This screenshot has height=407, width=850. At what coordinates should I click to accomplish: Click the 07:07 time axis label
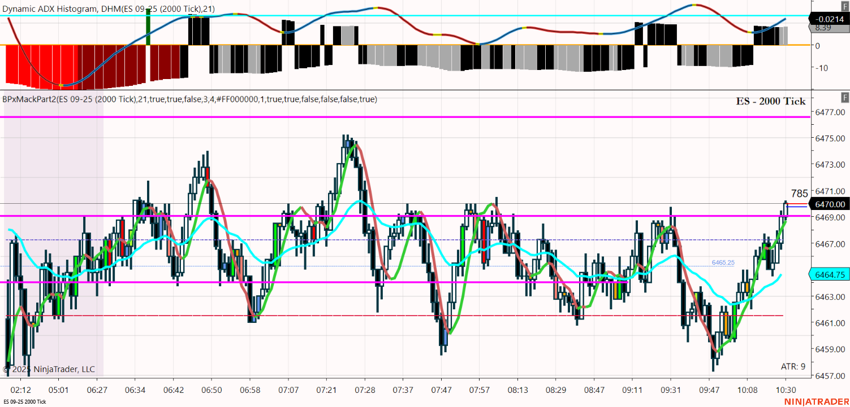tap(288, 390)
